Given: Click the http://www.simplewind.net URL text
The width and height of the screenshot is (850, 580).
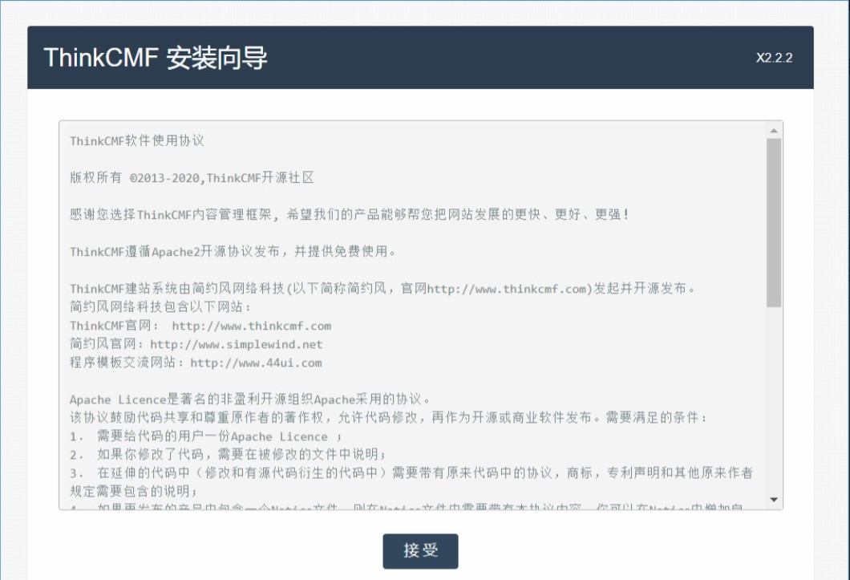Looking at the screenshot, I should click(x=237, y=344).
